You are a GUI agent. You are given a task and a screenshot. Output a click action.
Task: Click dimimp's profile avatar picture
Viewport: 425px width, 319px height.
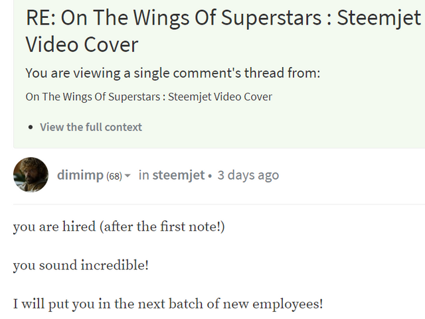(31, 175)
